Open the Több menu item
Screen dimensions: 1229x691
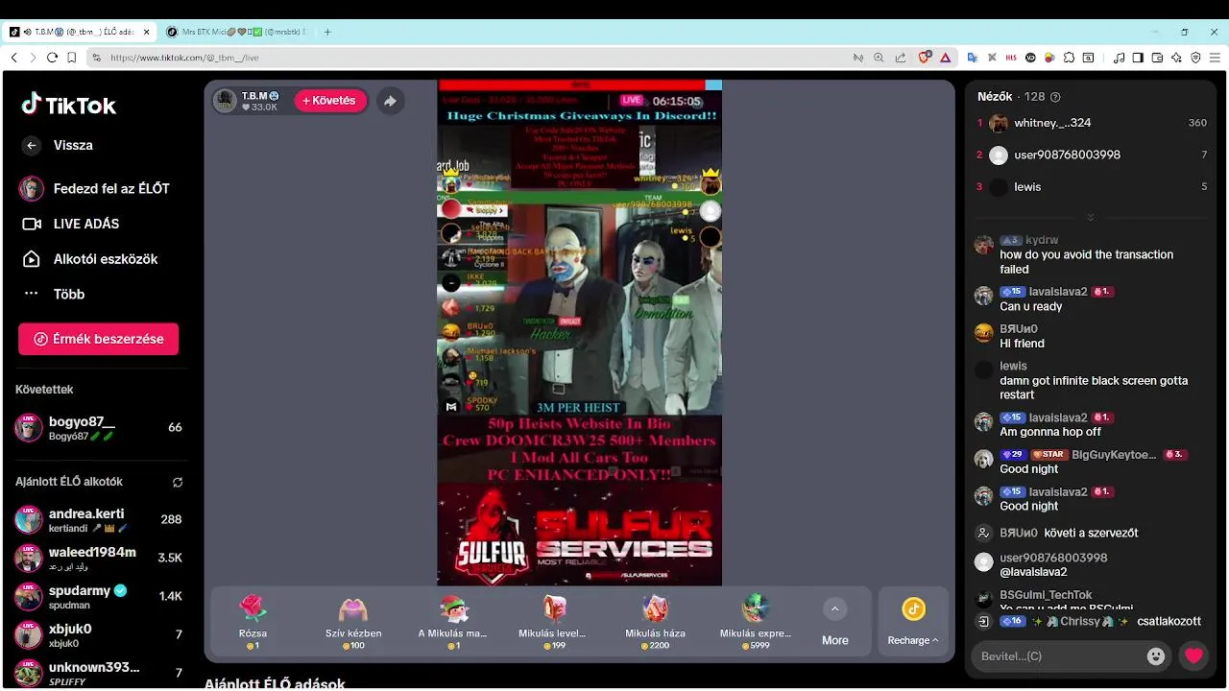coord(54,294)
